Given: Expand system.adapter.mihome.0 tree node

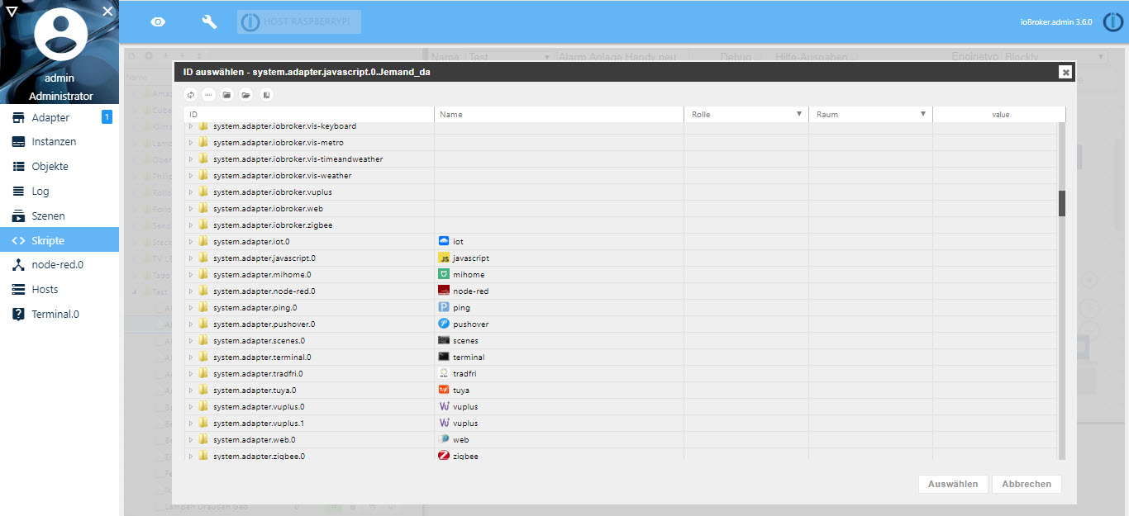Looking at the screenshot, I should [191, 275].
